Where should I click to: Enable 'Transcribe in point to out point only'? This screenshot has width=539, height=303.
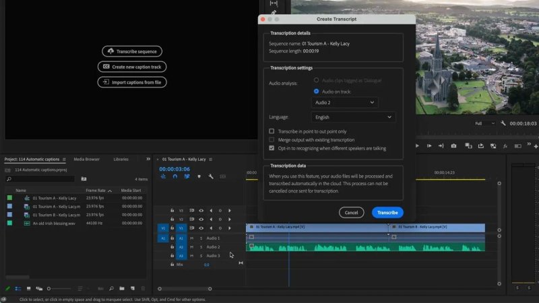click(272, 131)
